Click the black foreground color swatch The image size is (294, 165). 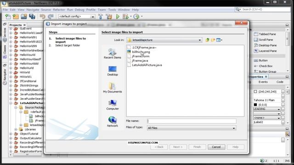click(255, 104)
